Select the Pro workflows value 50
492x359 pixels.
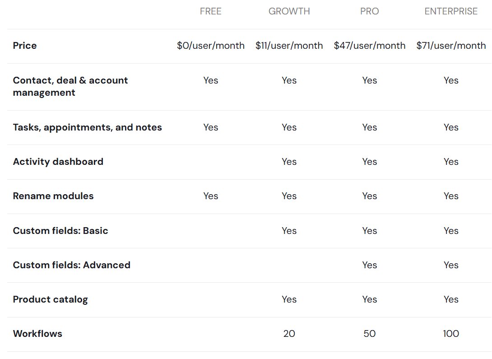click(369, 334)
